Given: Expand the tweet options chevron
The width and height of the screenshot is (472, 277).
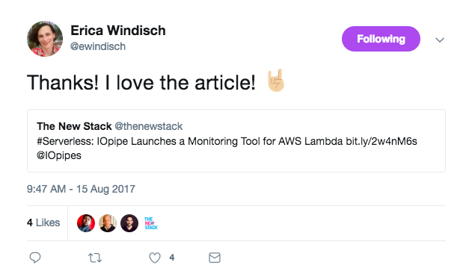Looking at the screenshot, I should pos(440,40).
